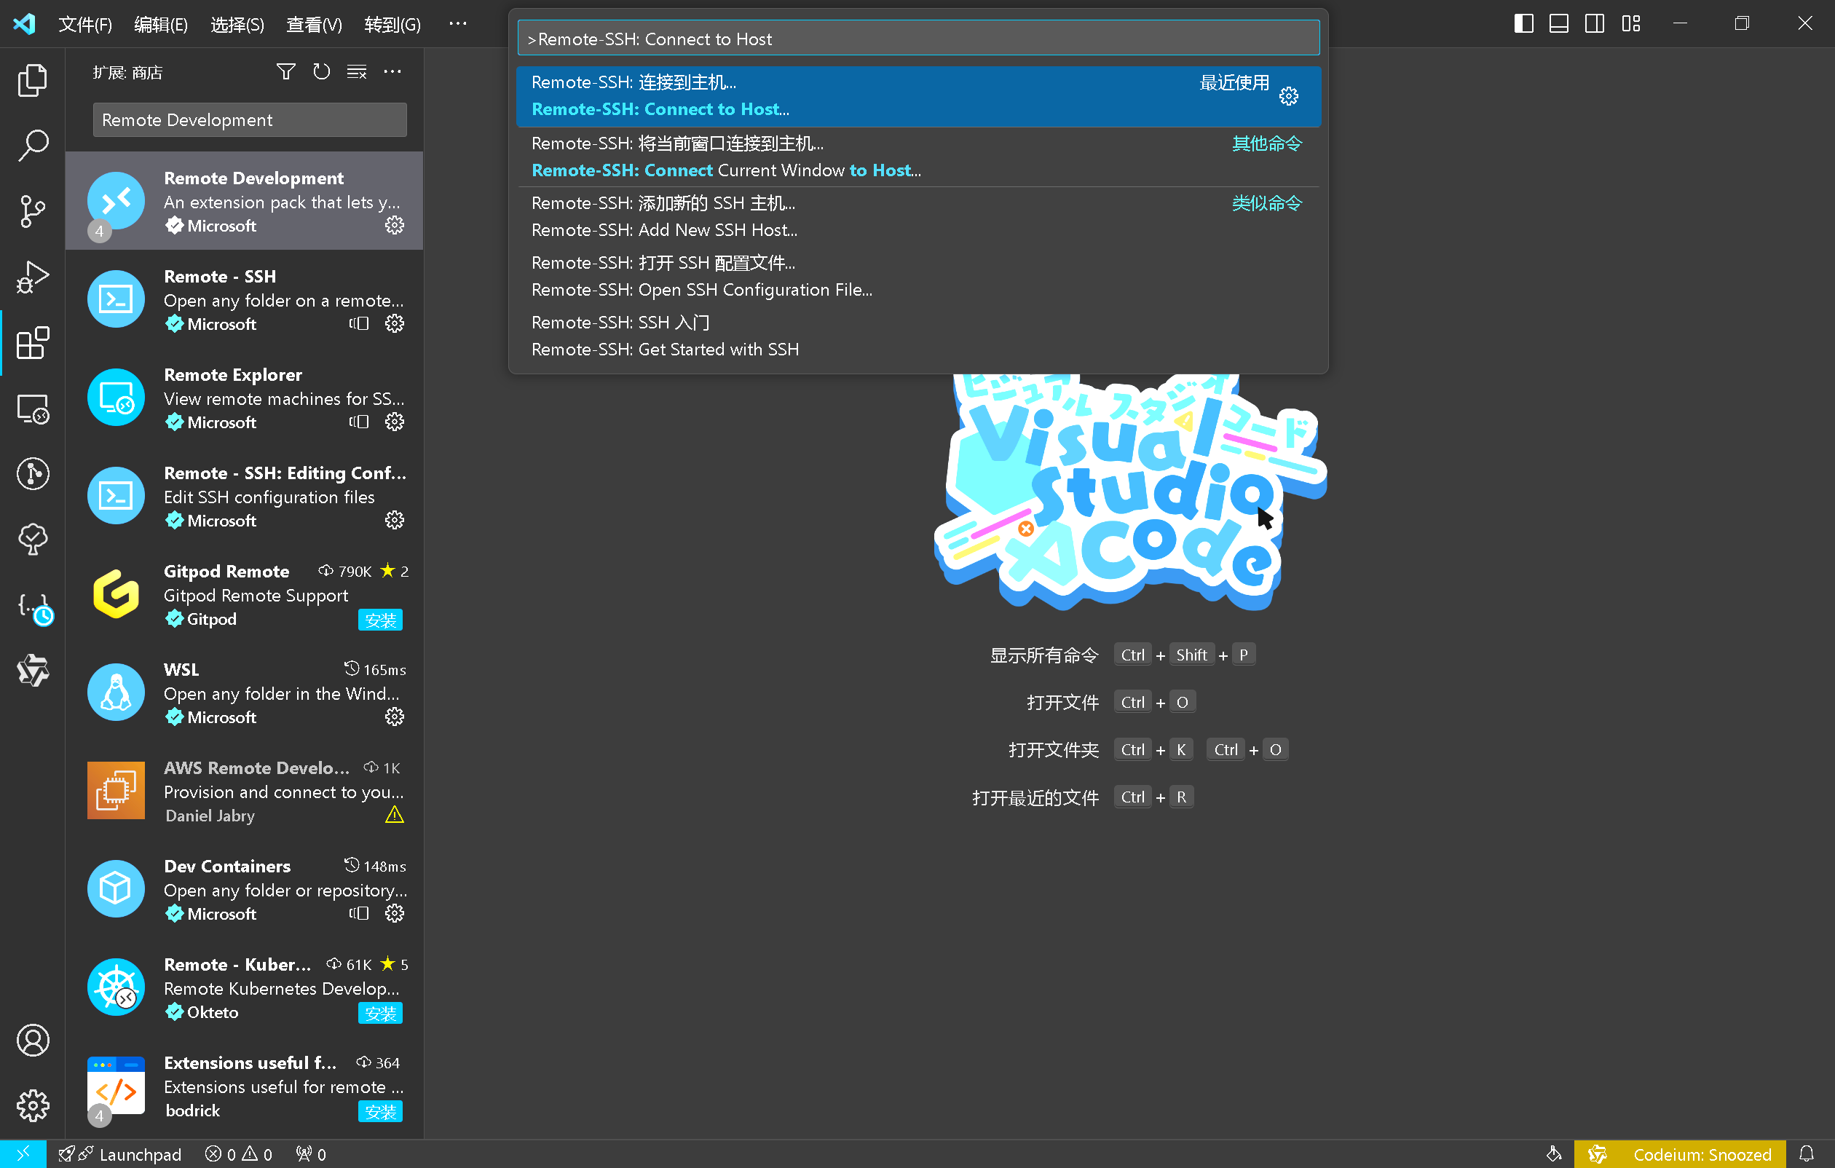The height and width of the screenshot is (1168, 1835).
Task: Open gear settings for Remote Explorer extension
Action: pyautogui.click(x=394, y=422)
